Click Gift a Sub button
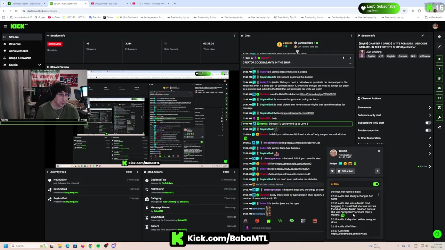Screen dimensions: 445x250 (x=345, y=171)
